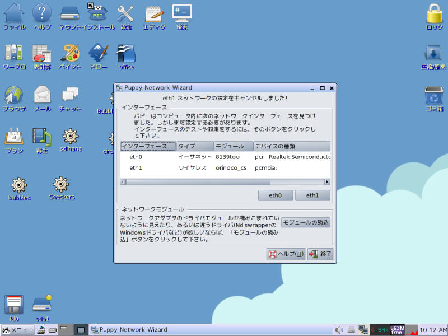This screenshot has height=336, width=448.
Task: Open the 圧縮/解凍 archive icon
Action: pyautogui.click(x=433, y=53)
